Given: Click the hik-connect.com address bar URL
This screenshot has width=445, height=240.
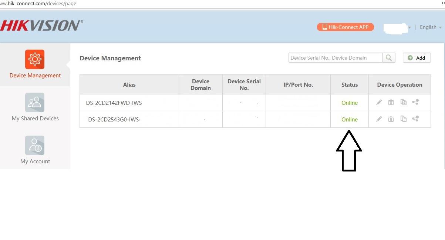Looking at the screenshot, I should point(38,3).
